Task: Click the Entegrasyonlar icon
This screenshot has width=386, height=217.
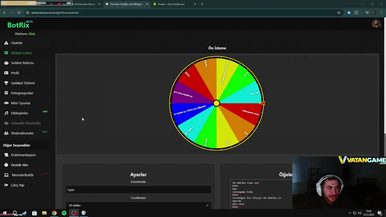Action: [x=6, y=93]
